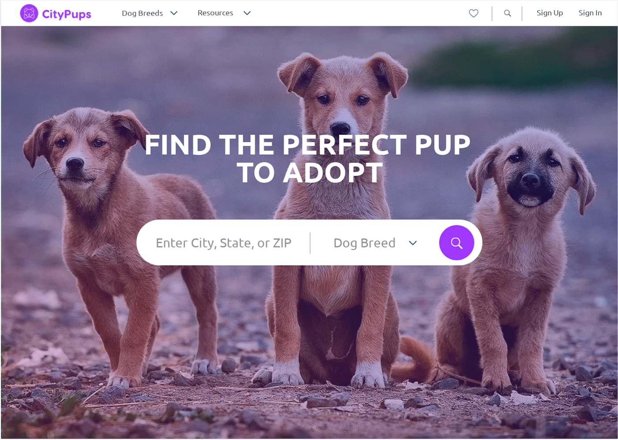Expand the Resources menu chevron
Image resolution: width=618 pixels, height=440 pixels.
tap(247, 13)
